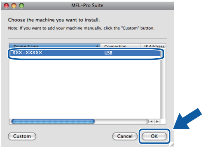Close the MFL-Pro Suite window
Screen dimensions: 203x149
click(x=6, y=6)
